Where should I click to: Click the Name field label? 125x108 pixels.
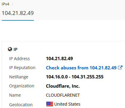pyautogui.click(x=15, y=95)
